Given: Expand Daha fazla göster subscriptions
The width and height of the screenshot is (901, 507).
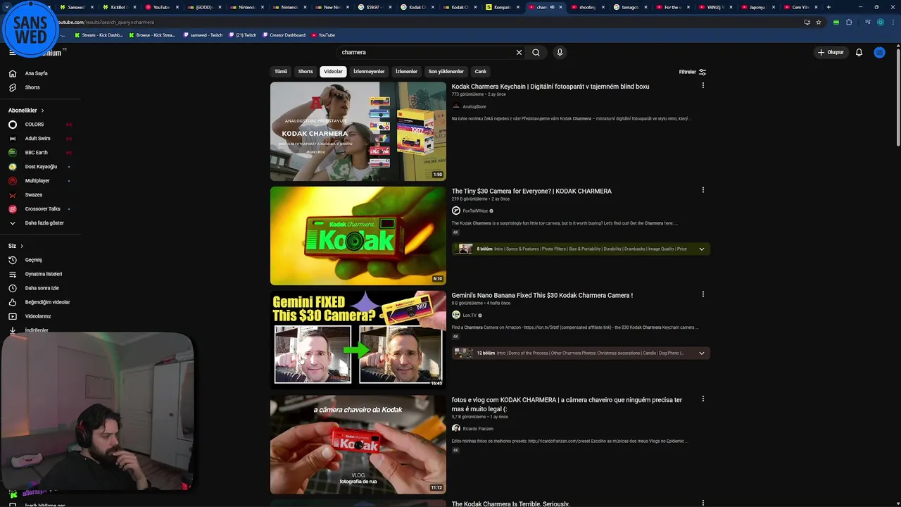Looking at the screenshot, I should (44, 223).
